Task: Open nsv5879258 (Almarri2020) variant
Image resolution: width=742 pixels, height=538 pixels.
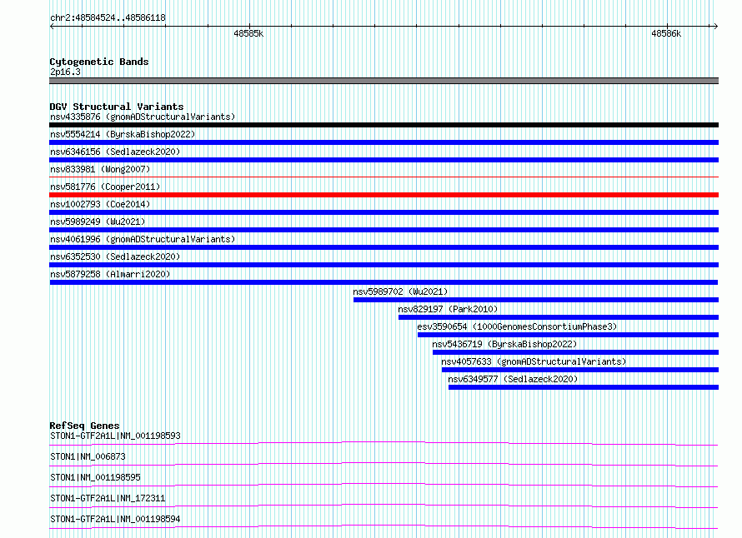Action: 110,274
